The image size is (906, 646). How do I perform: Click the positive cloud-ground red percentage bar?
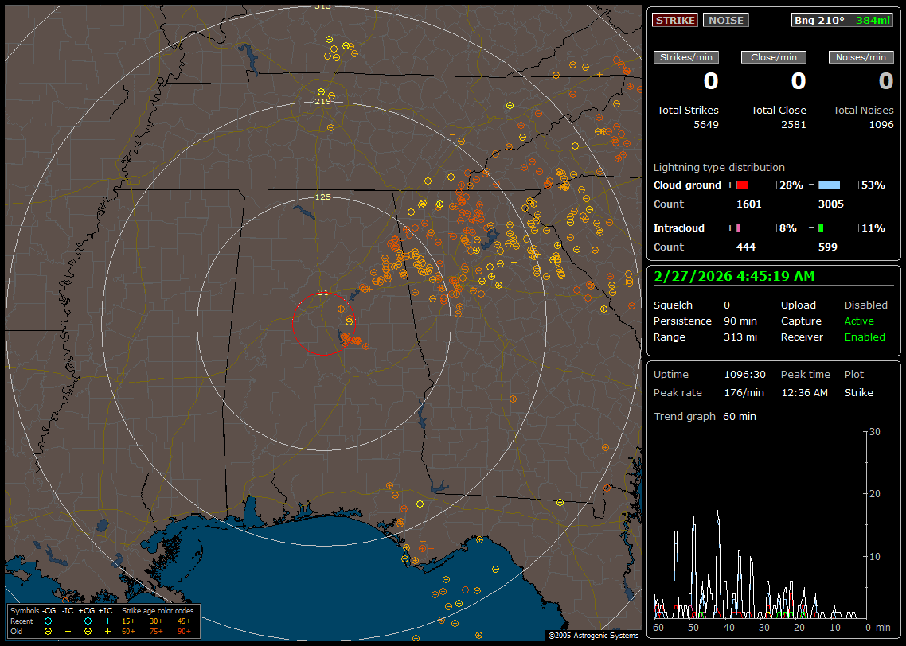coord(756,185)
